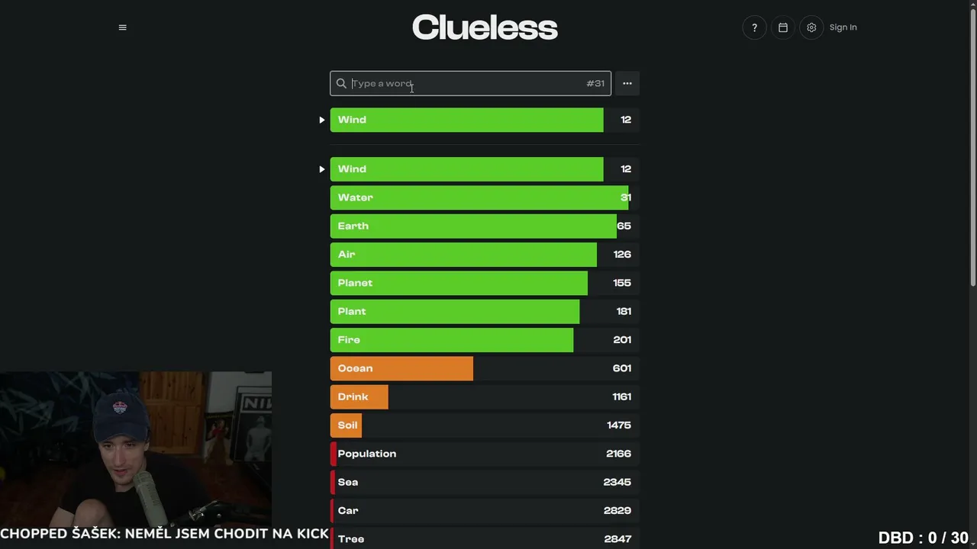This screenshot has height=549, width=977.
Task: Click the Sign In link
Action: click(843, 27)
